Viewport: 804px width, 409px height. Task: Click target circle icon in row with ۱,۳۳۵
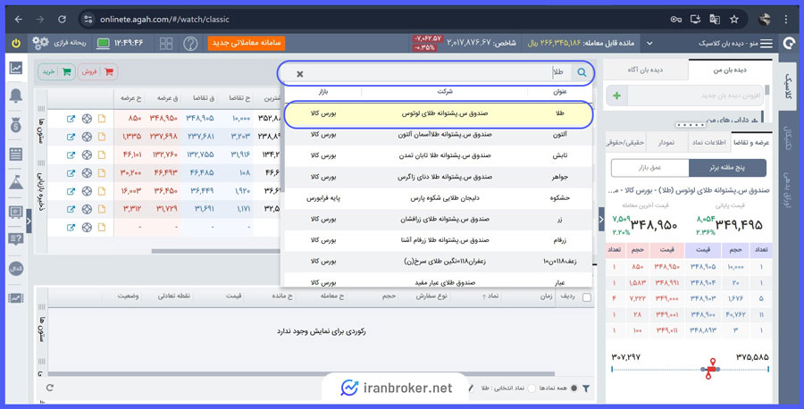(x=87, y=137)
